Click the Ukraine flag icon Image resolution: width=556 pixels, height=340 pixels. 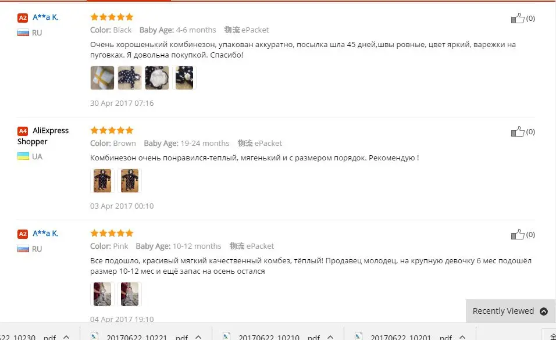coord(23,156)
